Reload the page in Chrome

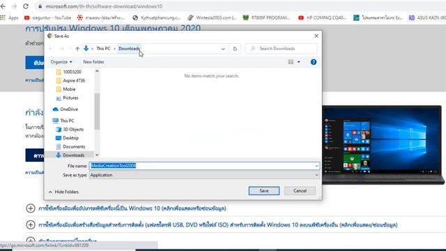26,6
